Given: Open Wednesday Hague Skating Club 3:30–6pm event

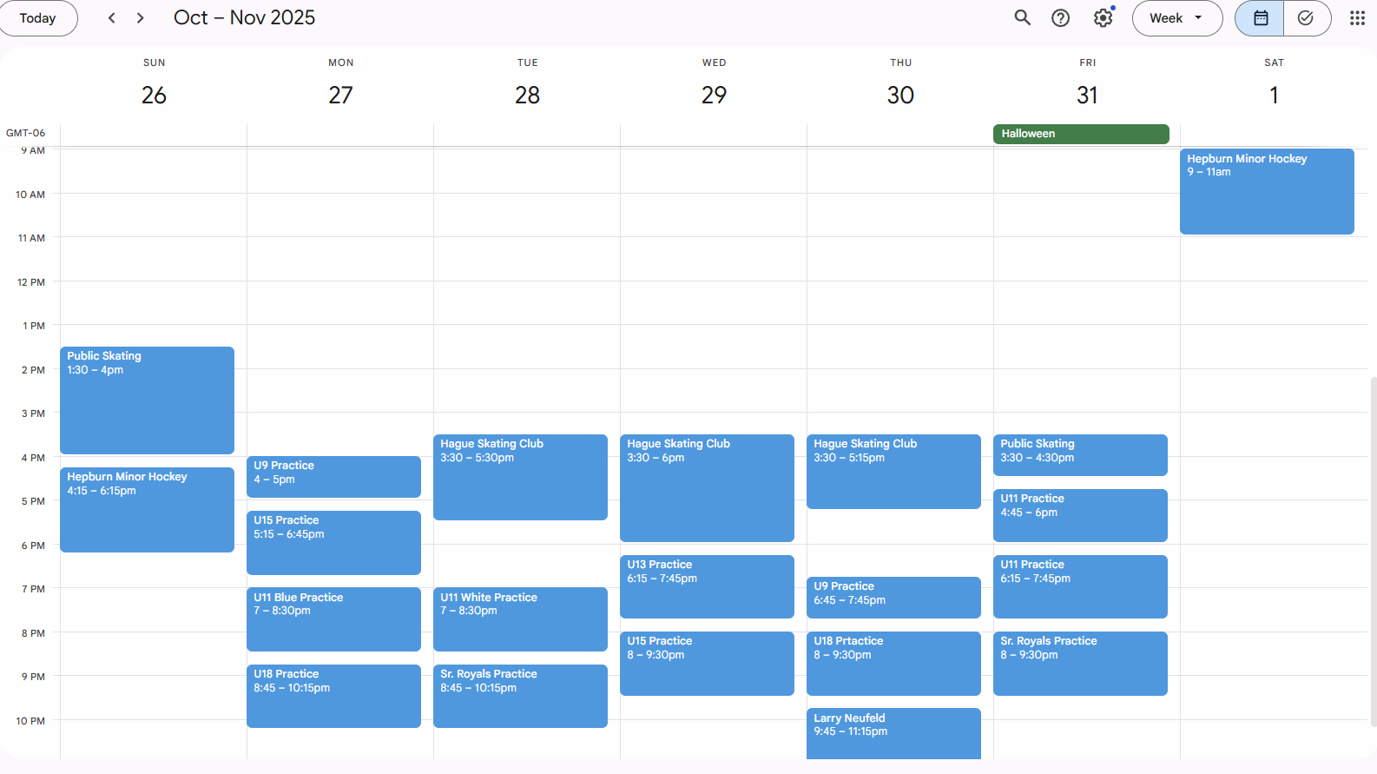Looking at the screenshot, I should pyautogui.click(x=707, y=487).
